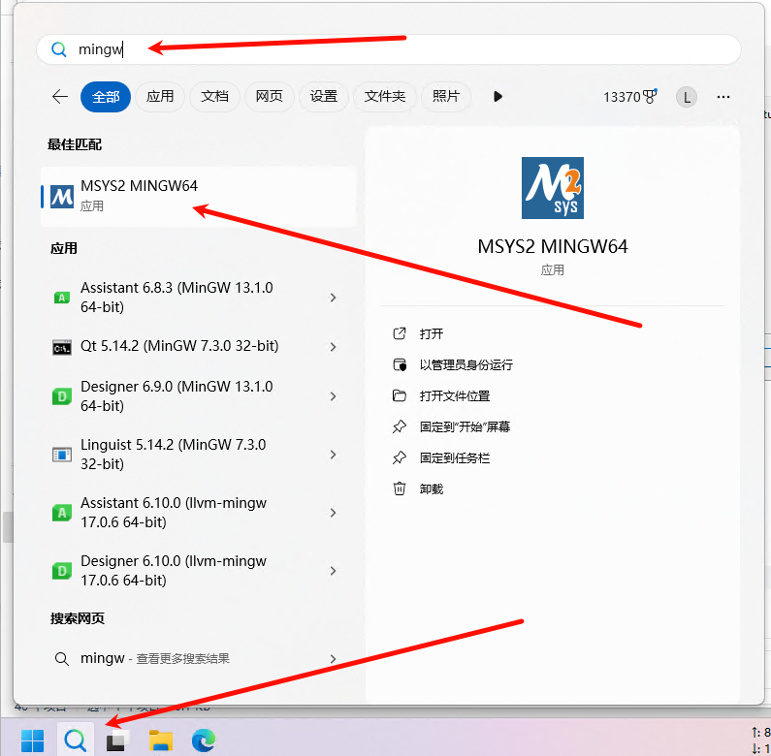Select Assistant 6.10.0 (llvm-mingw 17.0.6) text
This screenshot has width=771, height=756.
174,512
